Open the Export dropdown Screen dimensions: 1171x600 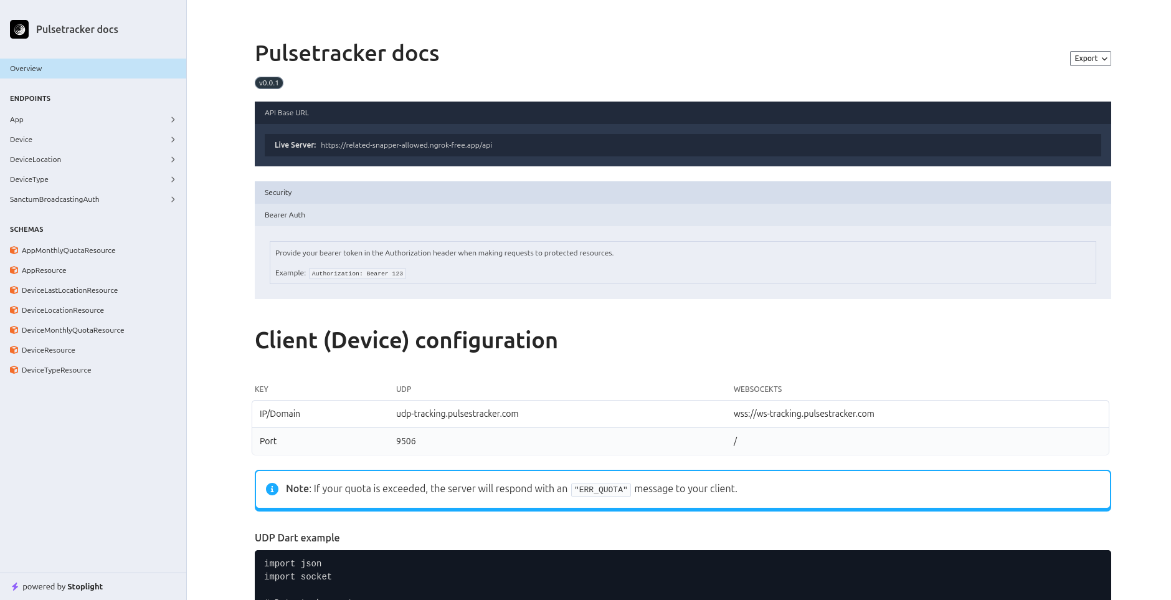pos(1090,59)
